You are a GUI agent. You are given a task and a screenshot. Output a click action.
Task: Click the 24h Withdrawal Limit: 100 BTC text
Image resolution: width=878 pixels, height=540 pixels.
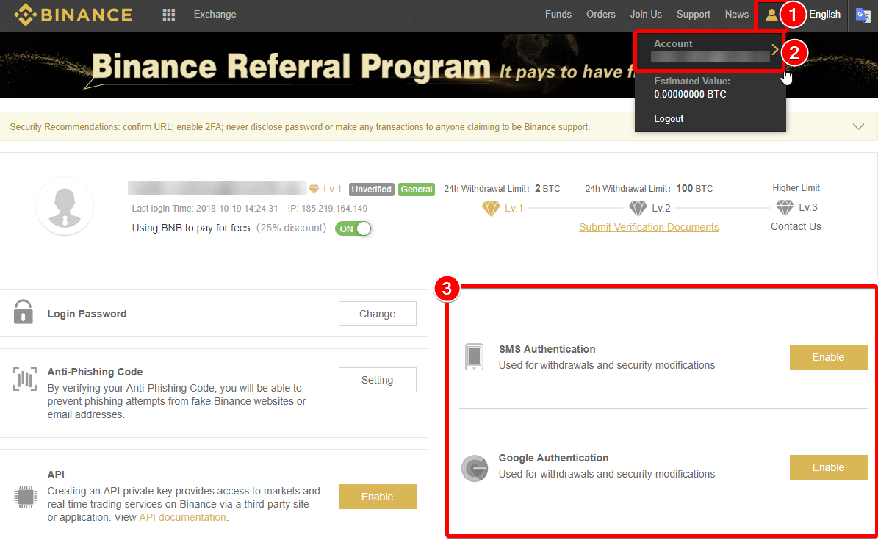pos(649,189)
